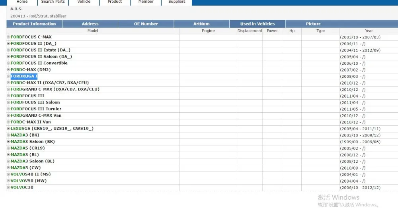Switch to the OE Number tab

[146, 24]
